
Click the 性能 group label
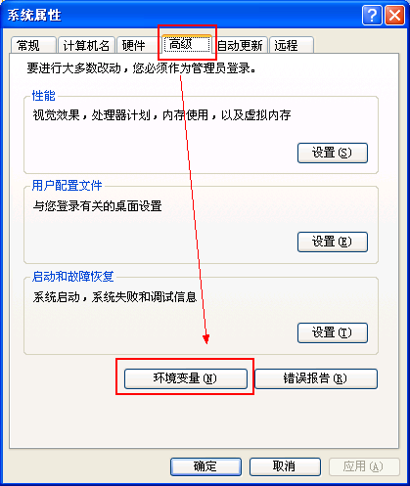(x=44, y=96)
